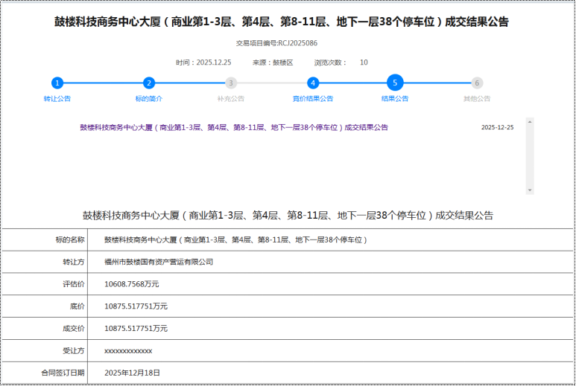The height and width of the screenshot is (386, 576).
Task: Click step circle 2 for 标的简介
Action: (x=149, y=83)
